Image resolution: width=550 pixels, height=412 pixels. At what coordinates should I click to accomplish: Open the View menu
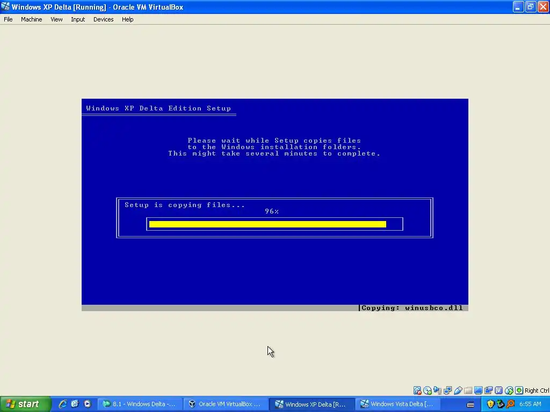(56, 19)
